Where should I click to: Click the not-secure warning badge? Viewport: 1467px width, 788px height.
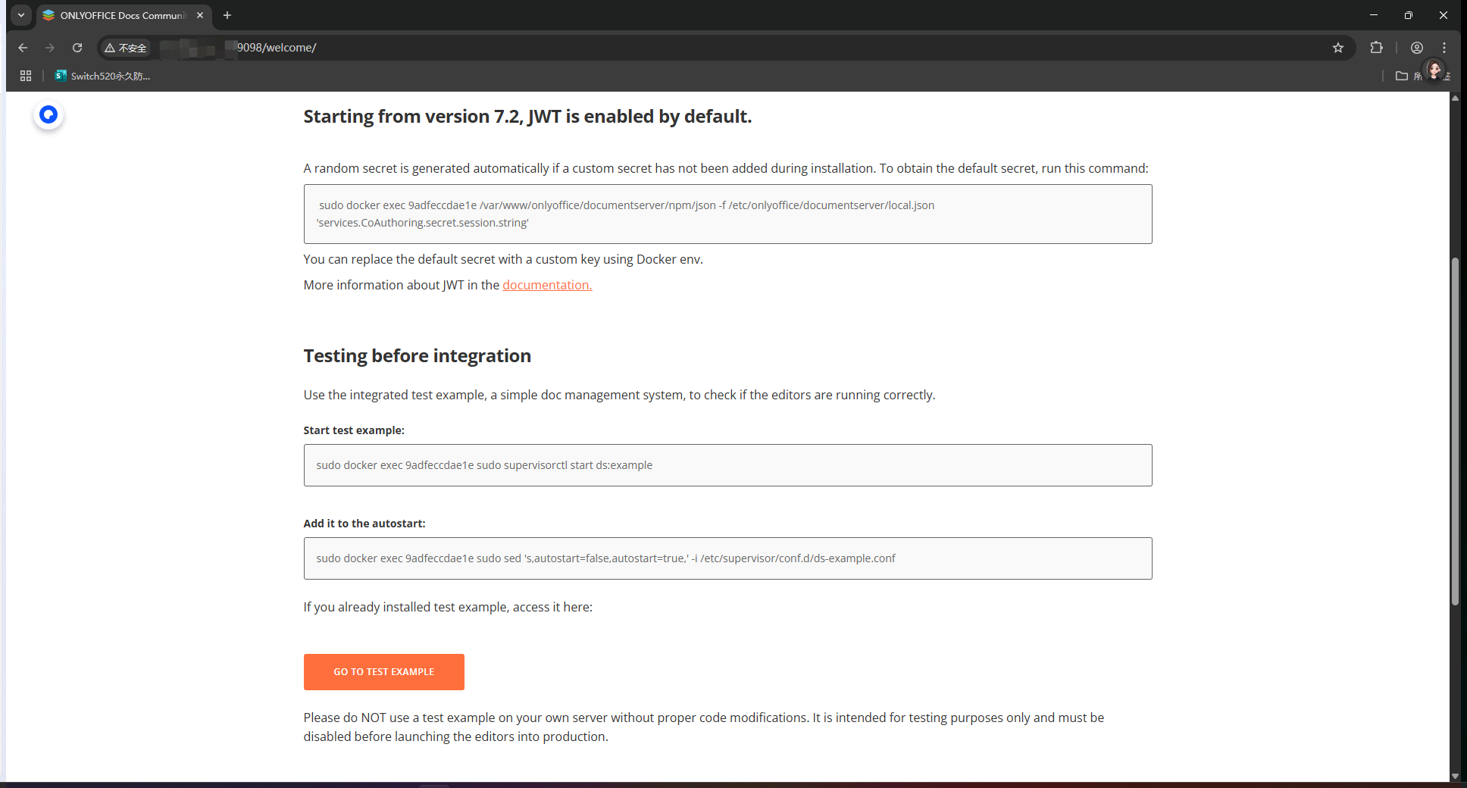[126, 48]
